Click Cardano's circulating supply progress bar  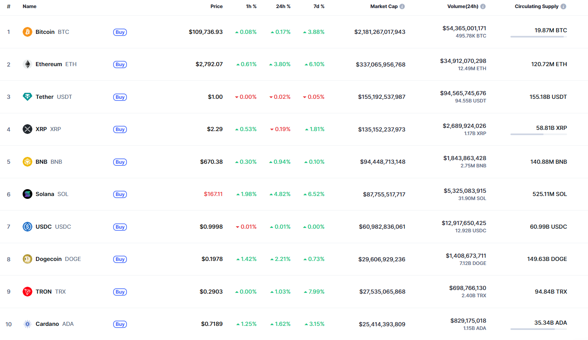point(539,329)
